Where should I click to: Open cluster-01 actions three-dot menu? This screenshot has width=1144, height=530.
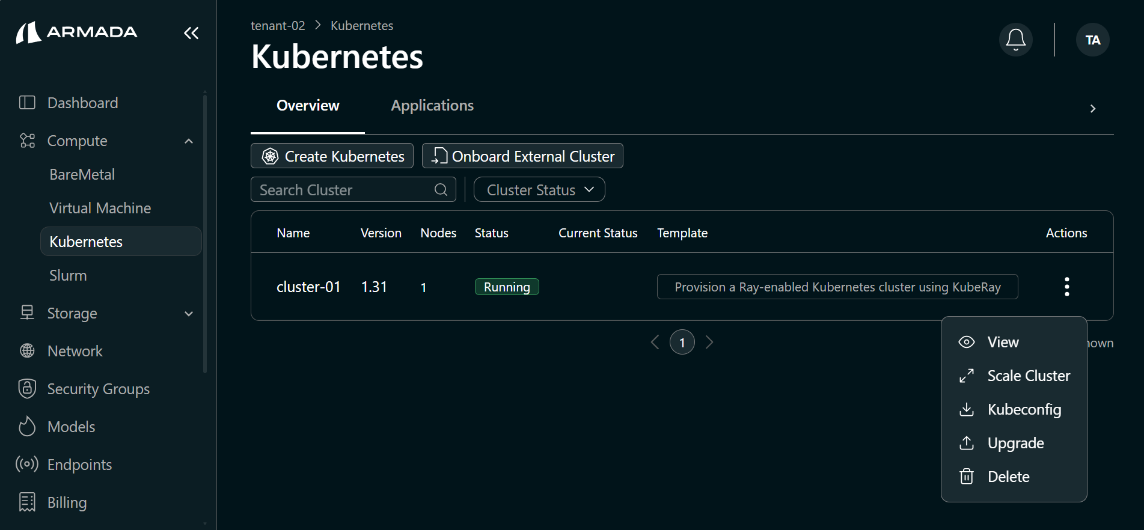[1067, 287]
